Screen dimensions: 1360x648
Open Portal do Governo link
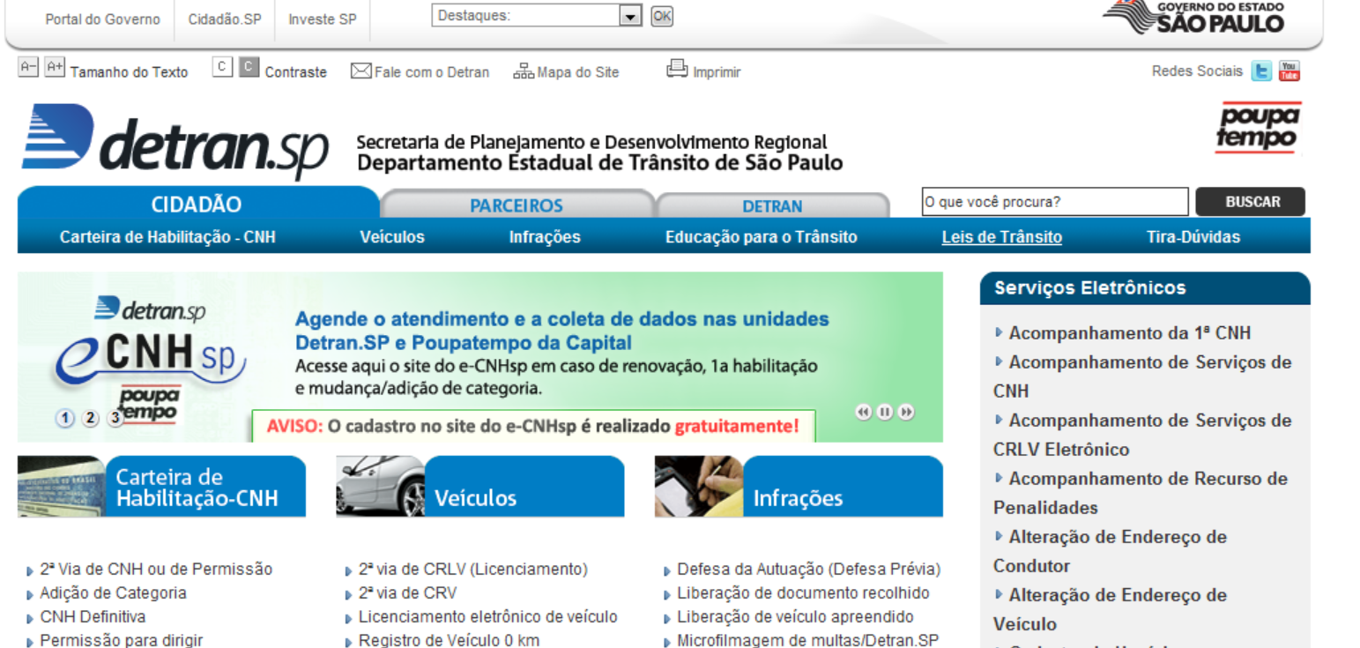pos(102,19)
